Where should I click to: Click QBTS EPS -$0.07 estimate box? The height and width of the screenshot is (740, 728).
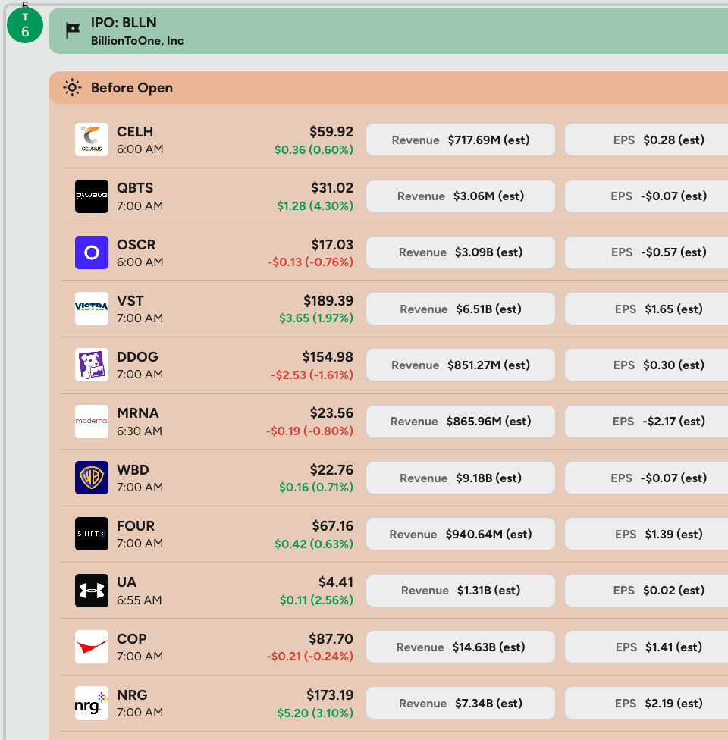646,196
